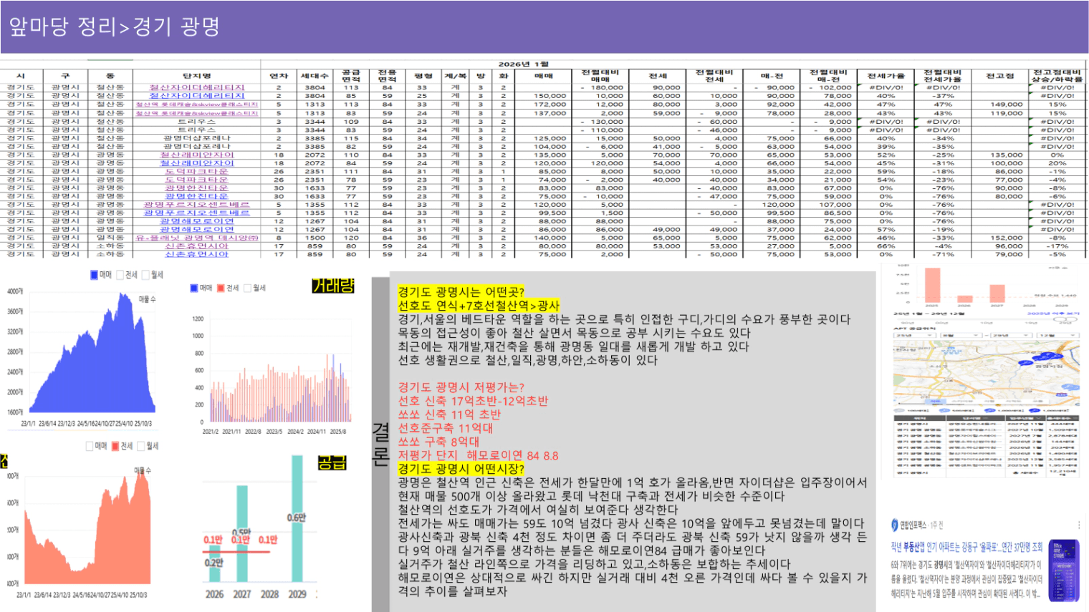Image resolution: width=1089 pixels, height=612 pixels.
Task: Open the news article thumbnail image
Action: [x=1063, y=570]
